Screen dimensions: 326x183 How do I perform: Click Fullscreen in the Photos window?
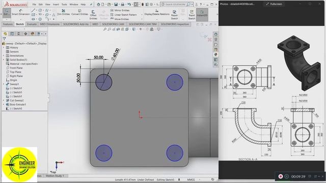274,4
